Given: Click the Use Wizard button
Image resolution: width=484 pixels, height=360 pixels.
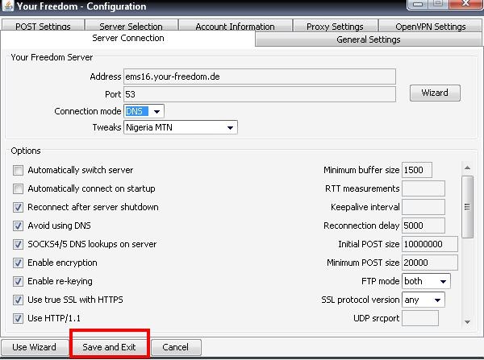Looking at the screenshot, I should [x=34, y=347].
